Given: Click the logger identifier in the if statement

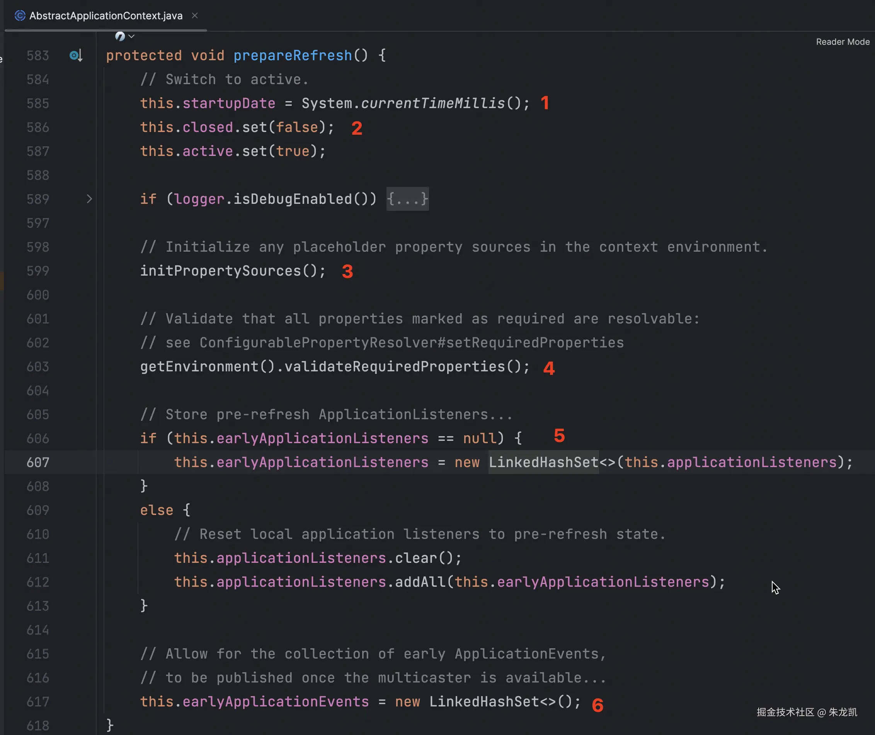Looking at the screenshot, I should pyautogui.click(x=199, y=199).
